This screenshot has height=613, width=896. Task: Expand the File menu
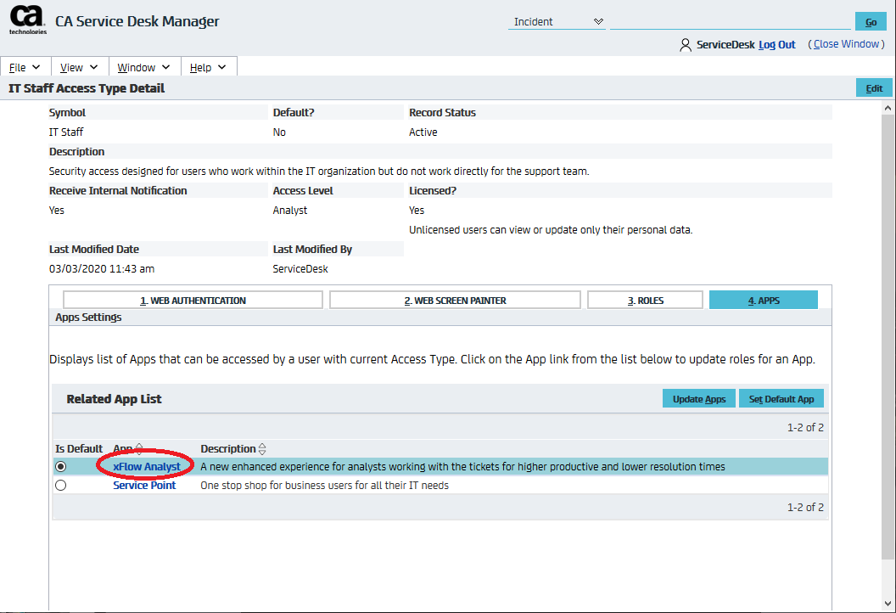25,68
